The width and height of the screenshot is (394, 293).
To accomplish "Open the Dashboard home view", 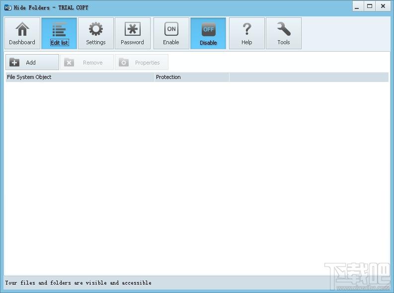I will tap(22, 33).
